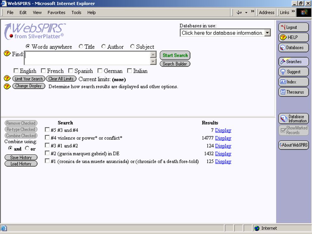The width and height of the screenshot is (312, 234).
Task: Open the Favorites menu
Action: 56,13
